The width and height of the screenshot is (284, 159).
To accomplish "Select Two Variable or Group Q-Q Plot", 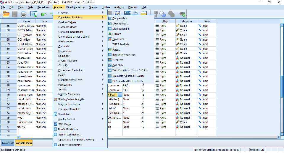I will click(x=131, y=70).
